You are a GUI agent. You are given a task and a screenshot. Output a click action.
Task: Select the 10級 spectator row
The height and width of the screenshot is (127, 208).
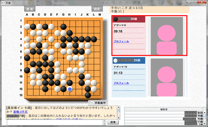(x=164, y=116)
